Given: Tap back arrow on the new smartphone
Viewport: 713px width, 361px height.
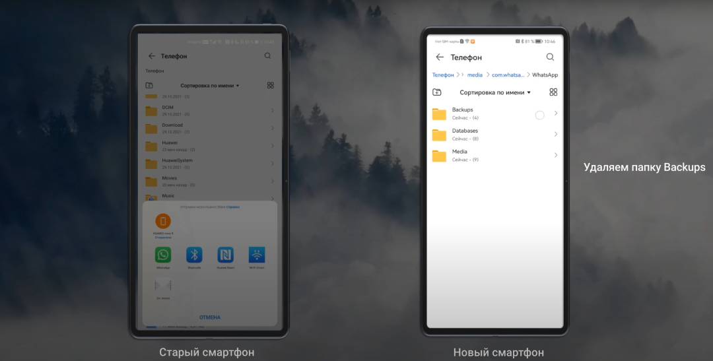Looking at the screenshot, I should click(x=440, y=57).
